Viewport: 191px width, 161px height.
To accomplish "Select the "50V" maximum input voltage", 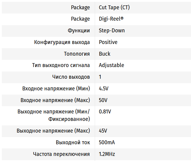I will 103,100.
